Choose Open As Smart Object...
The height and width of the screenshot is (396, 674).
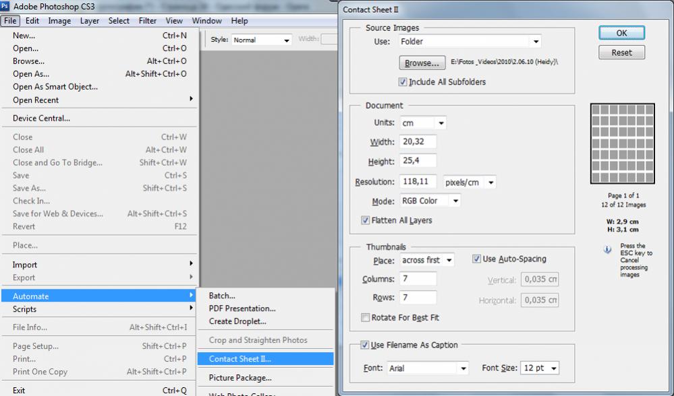(x=99, y=87)
